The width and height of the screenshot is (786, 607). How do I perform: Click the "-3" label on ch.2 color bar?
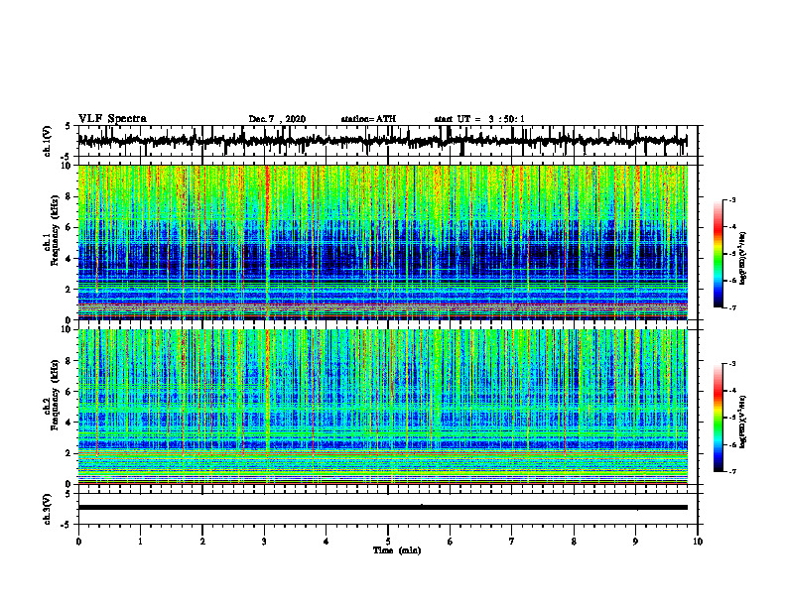pyautogui.click(x=732, y=364)
